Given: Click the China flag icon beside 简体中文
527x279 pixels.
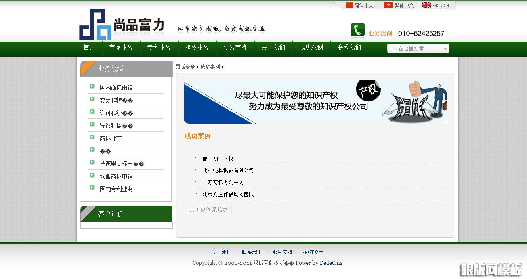Looking at the screenshot, I should pyautogui.click(x=348, y=5).
